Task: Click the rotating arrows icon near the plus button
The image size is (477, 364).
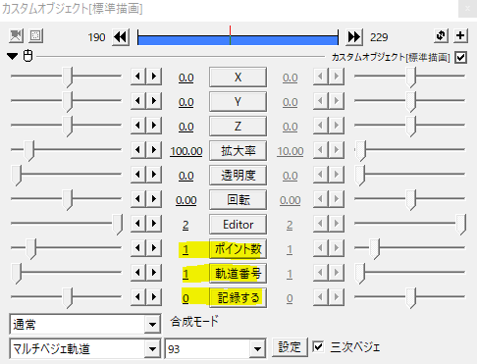Action: (x=441, y=35)
